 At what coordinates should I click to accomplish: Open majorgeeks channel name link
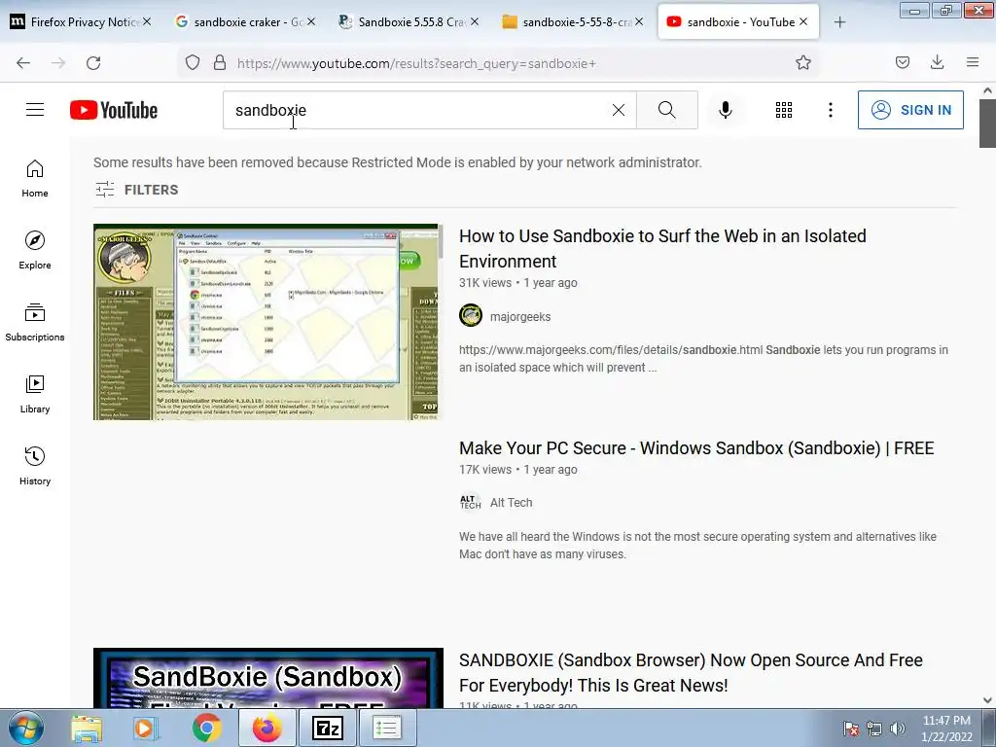(x=520, y=316)
